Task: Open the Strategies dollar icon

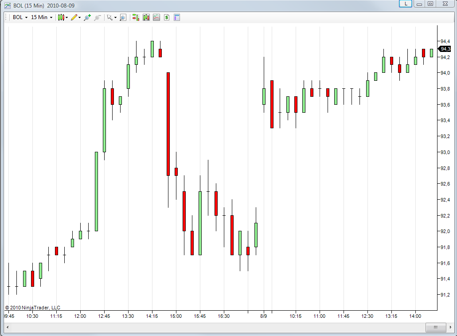Action: tap(167, 17)
